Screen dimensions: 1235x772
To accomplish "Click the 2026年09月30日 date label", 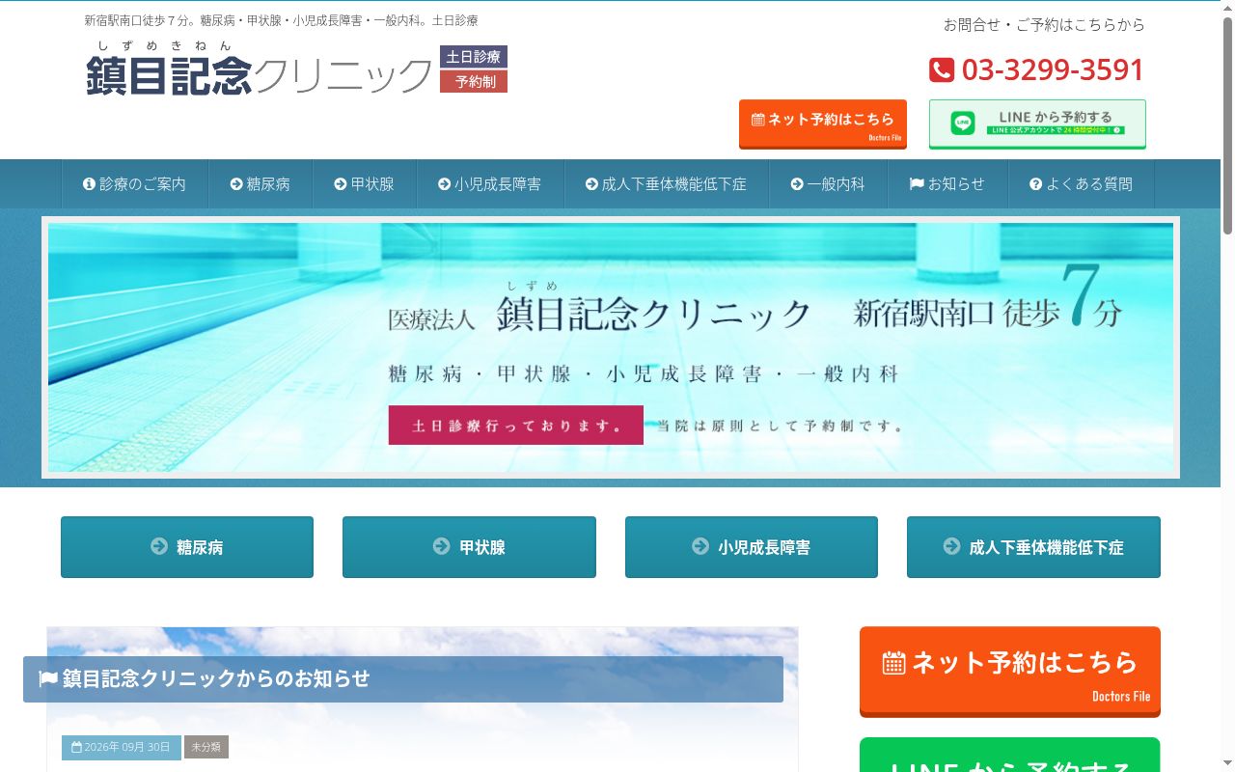I will coord(122,747).
